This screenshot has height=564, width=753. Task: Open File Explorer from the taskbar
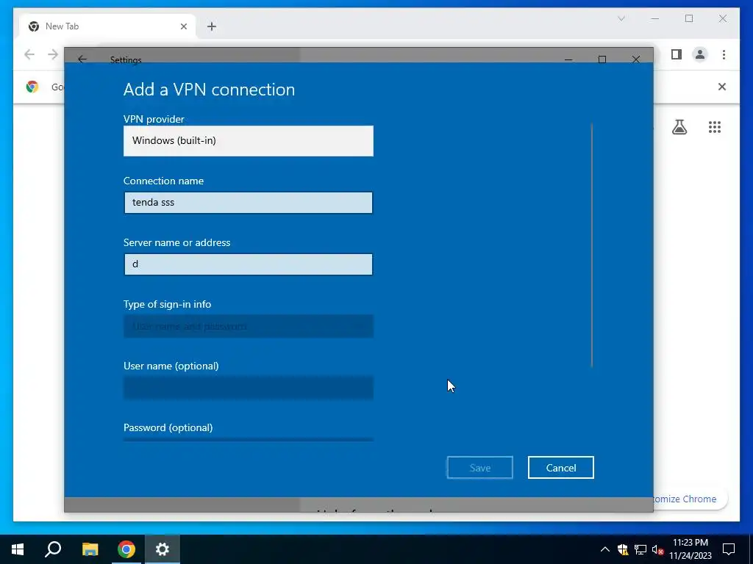click(90, 549)
